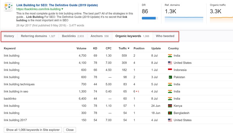
Task: Click India flag in the 559 traffic row
Action: pos(170,56)
